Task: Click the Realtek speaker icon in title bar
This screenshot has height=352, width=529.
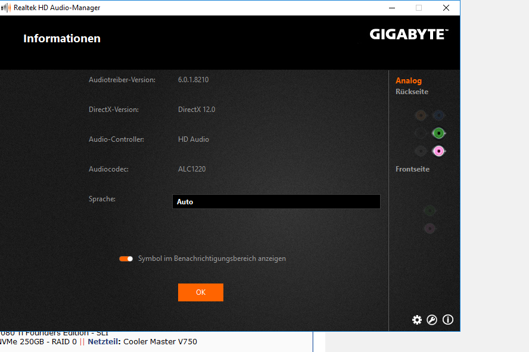Action: 6,7
